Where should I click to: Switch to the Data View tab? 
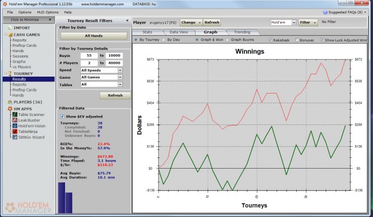179,32
